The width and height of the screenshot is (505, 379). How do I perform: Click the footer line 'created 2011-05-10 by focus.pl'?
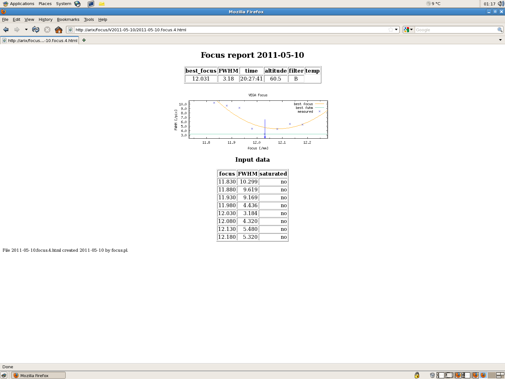pyautogui.click(x=95, y=250)
